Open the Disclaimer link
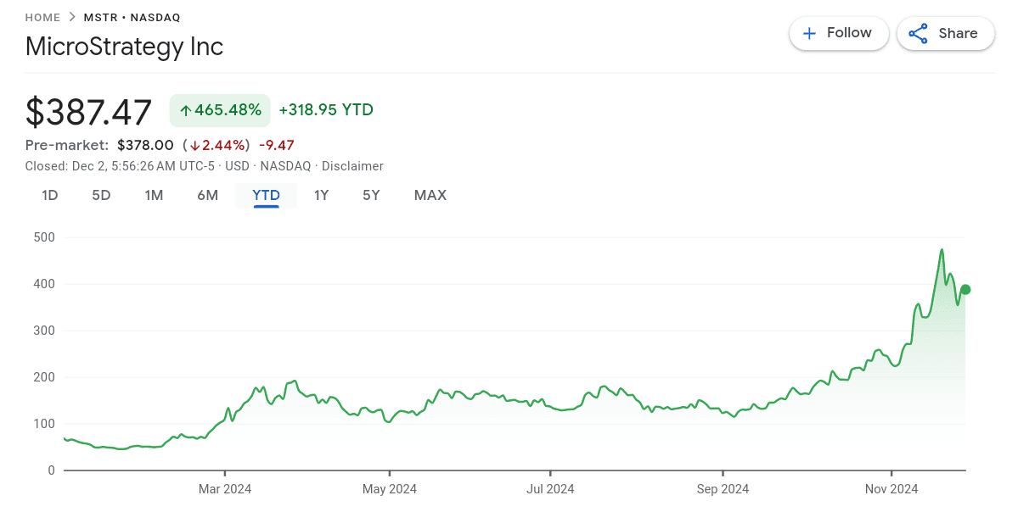Screen dimensions: 1018x512 pyautogui.click(x=352, y=166)
